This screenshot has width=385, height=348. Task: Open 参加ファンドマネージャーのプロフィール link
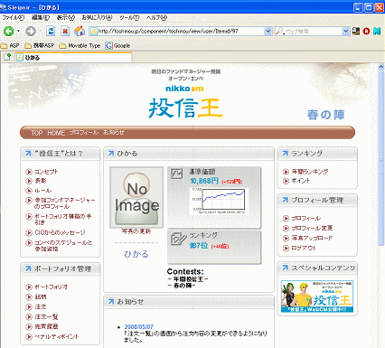pos(64,203)
